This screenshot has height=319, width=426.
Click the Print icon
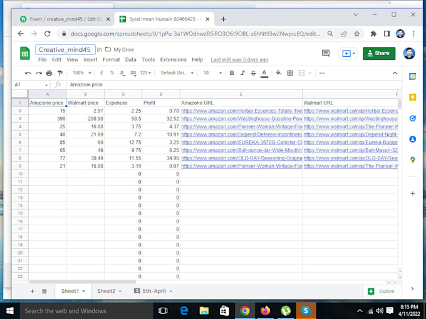tap(49, 73)
